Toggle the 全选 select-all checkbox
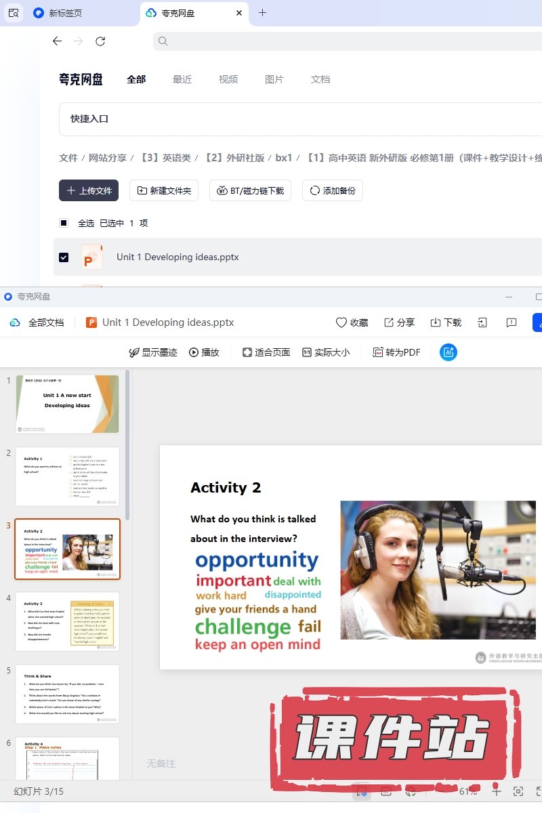 pos(64,223)
